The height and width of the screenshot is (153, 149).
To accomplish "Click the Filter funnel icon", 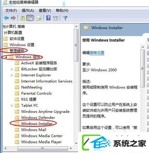I will click(x=65, y=18).
